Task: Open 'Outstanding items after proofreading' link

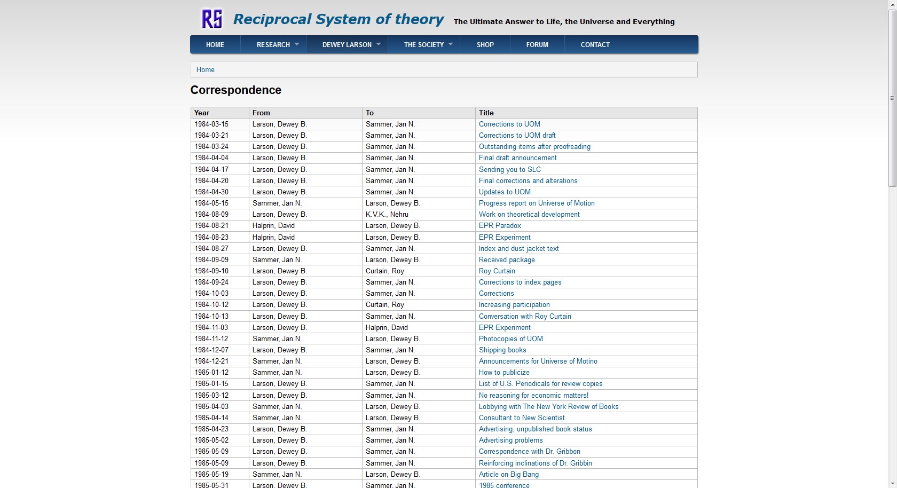Action: click(x=534, y=147)
